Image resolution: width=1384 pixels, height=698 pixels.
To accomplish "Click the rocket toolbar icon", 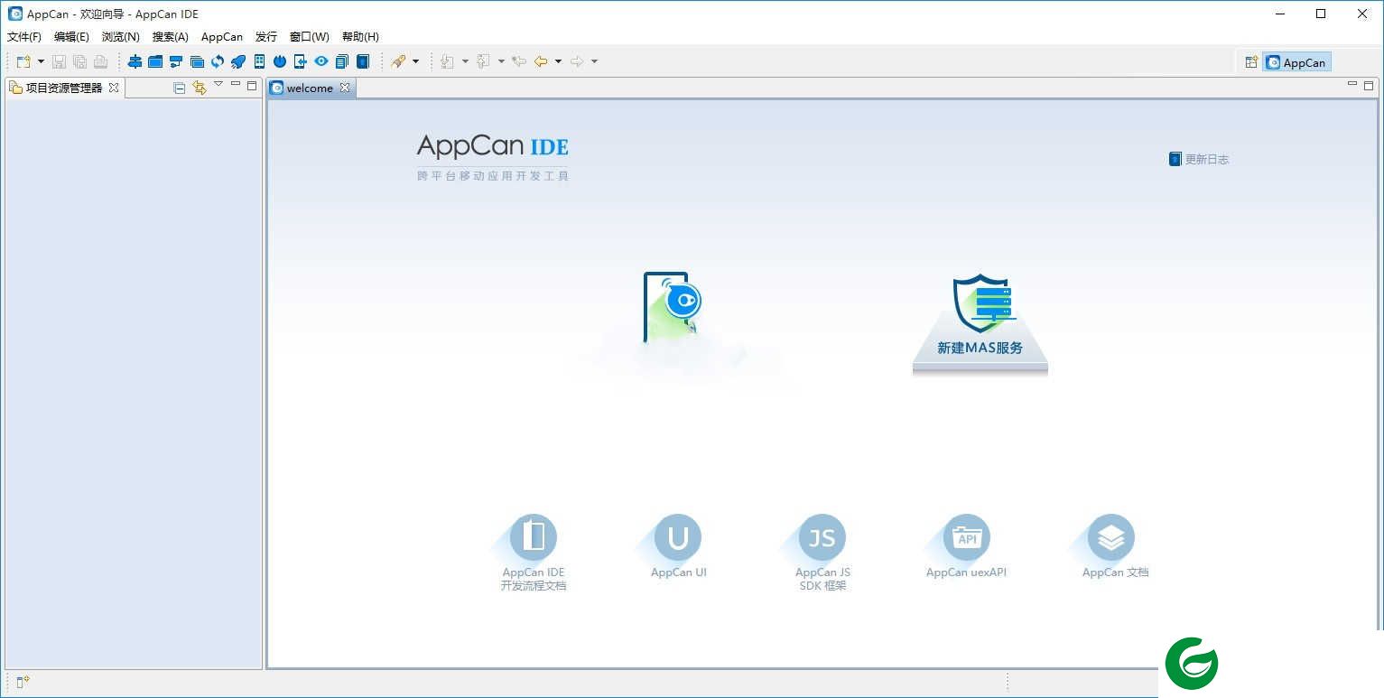I will (238, 61).
